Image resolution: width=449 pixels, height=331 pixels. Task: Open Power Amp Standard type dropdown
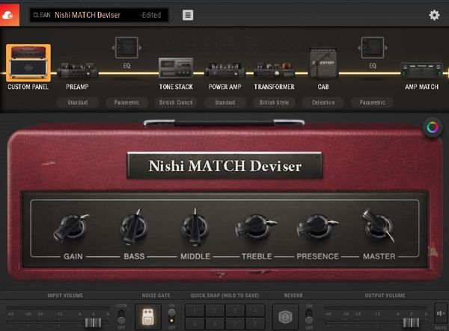pyautogui.click(x=224, y=102)
